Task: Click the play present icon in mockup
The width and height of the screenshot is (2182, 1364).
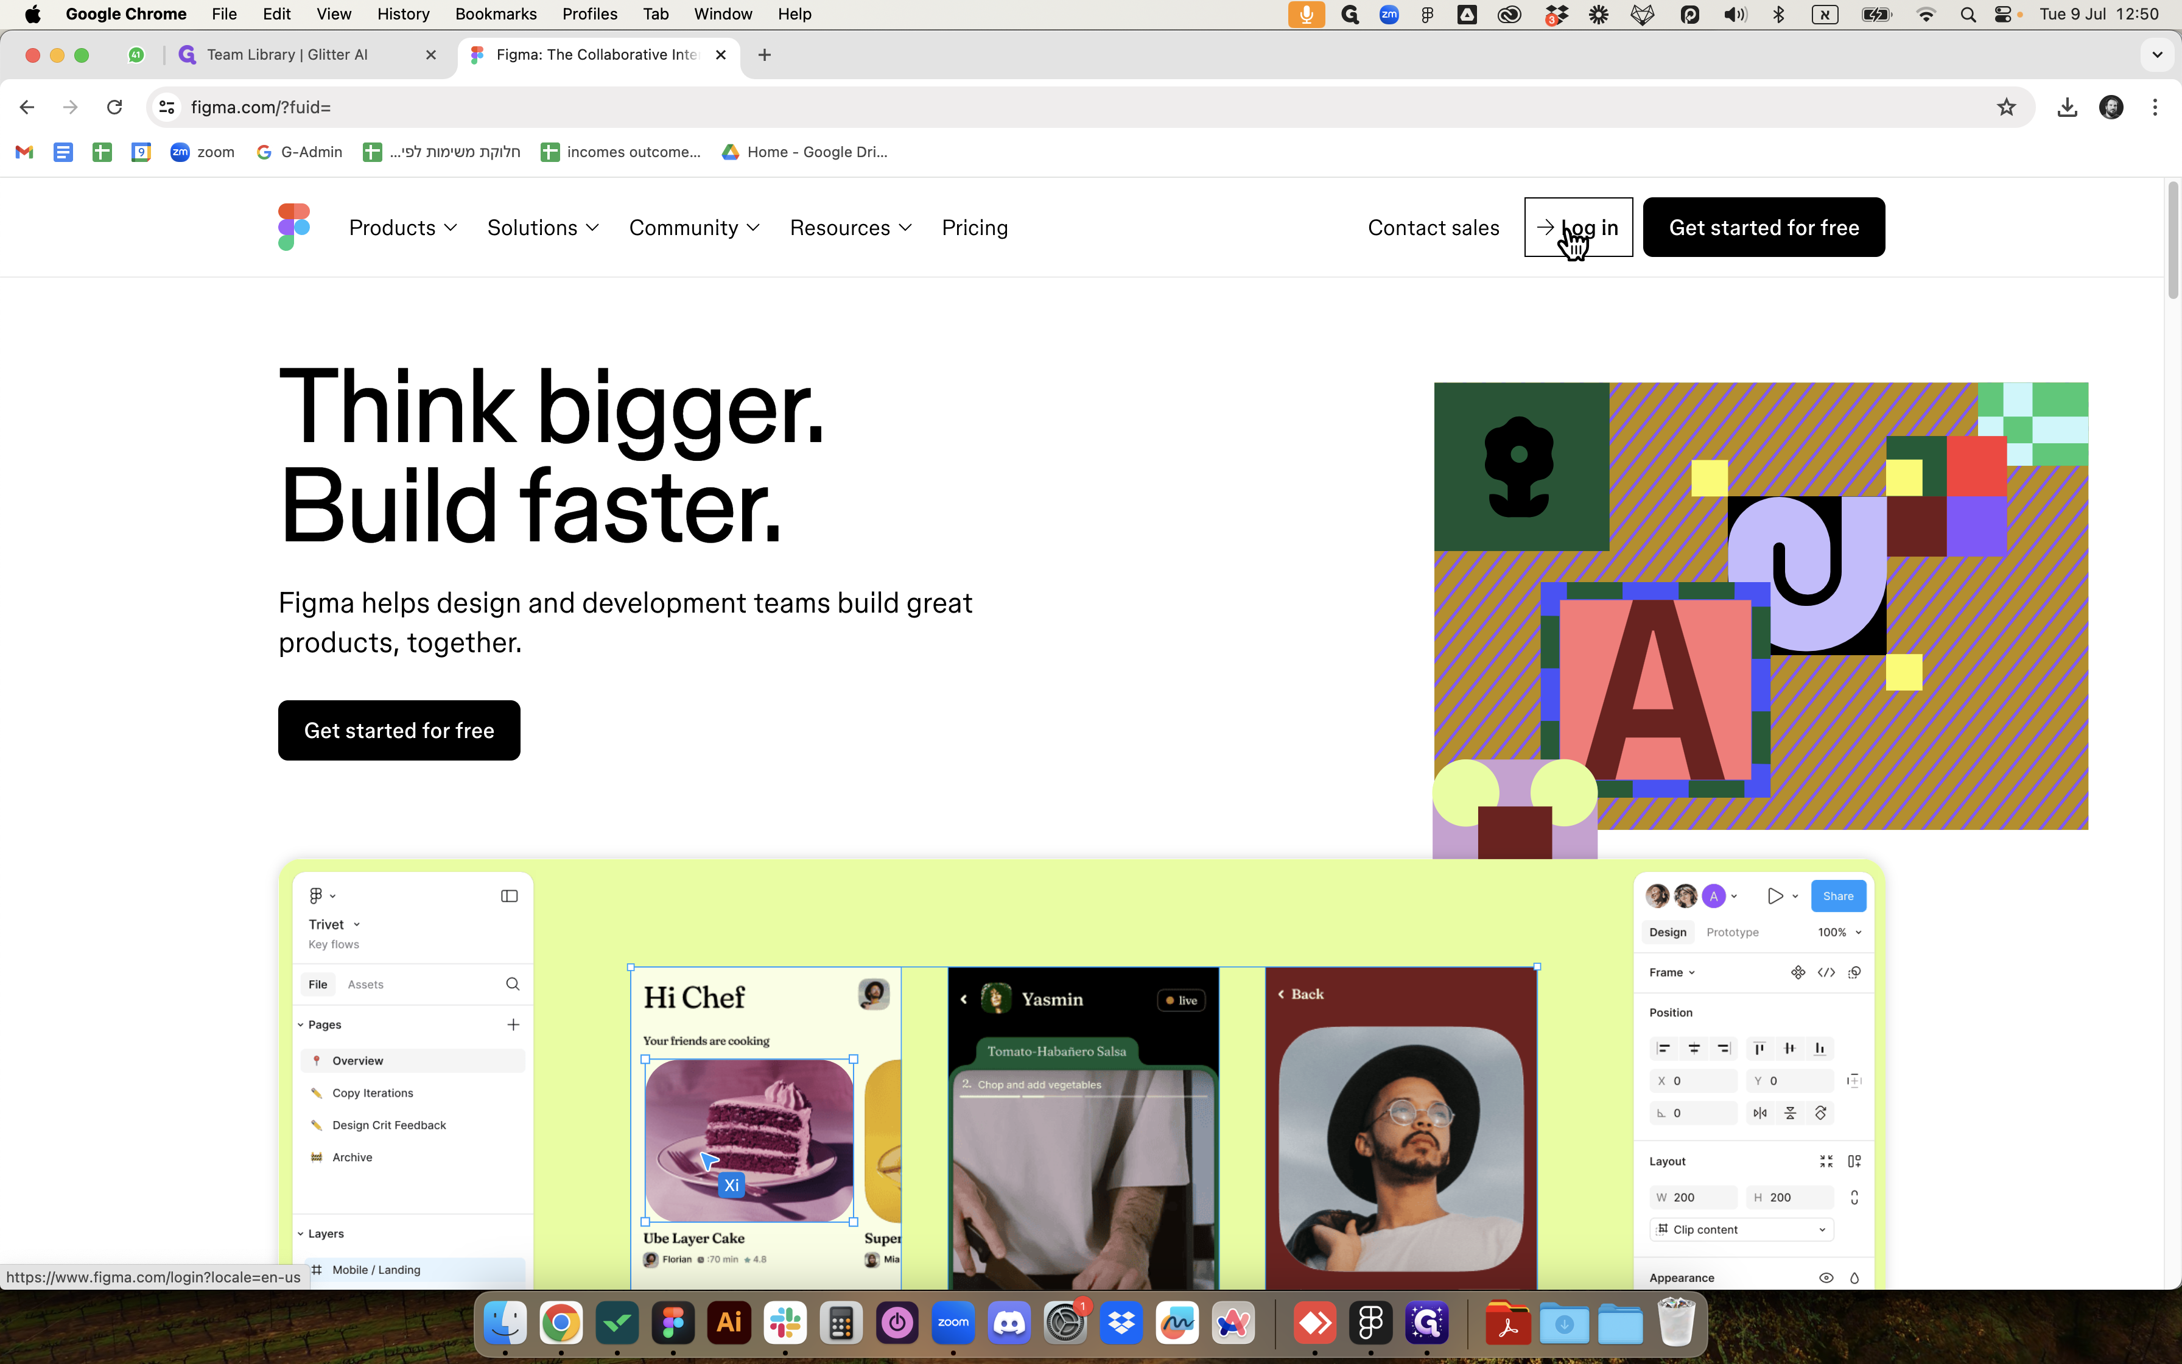Action: [1775, 896]
